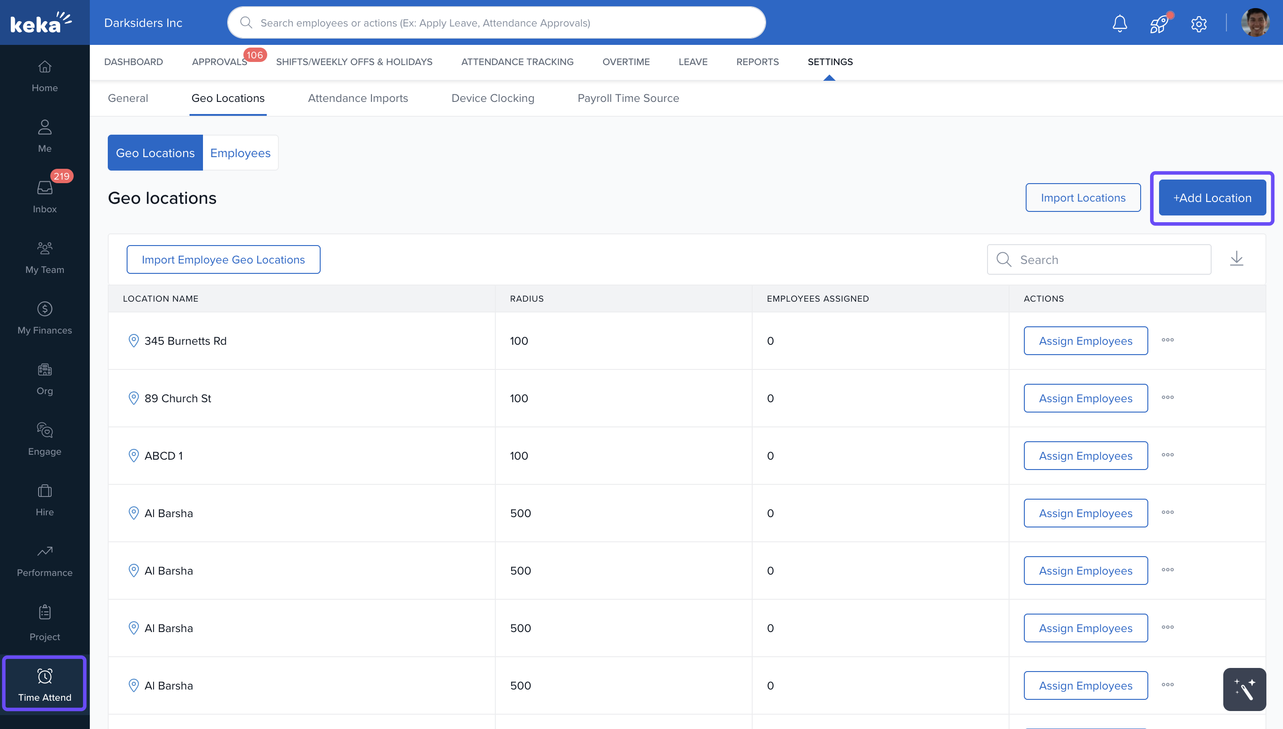The height and width of the screenshot is (729, 1283).
Task: Open Performance section in sidebar
Action: tap(44, 560)
